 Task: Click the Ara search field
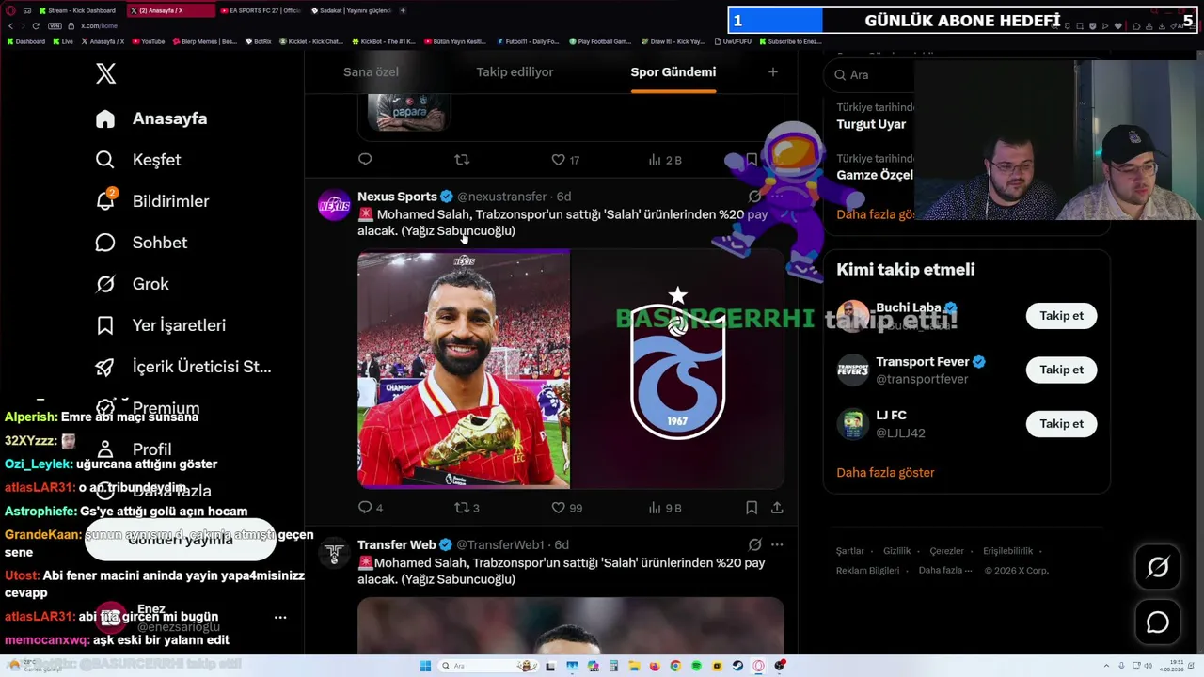(x=870, y=75)
